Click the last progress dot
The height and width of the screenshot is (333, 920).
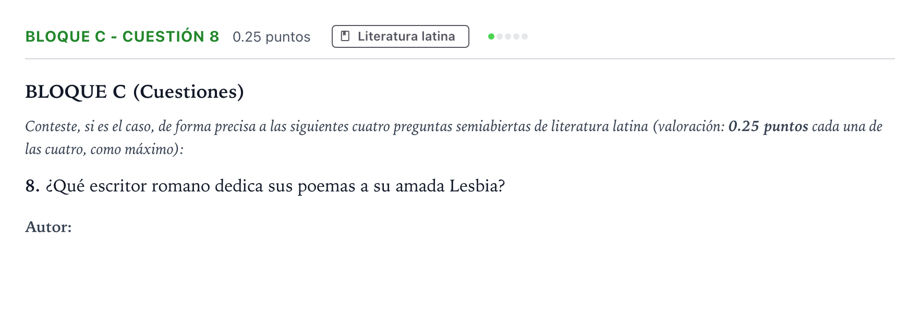(525, 36)
